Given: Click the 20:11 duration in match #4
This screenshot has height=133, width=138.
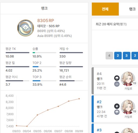Looking at the screenshot, I should (101, 84).
